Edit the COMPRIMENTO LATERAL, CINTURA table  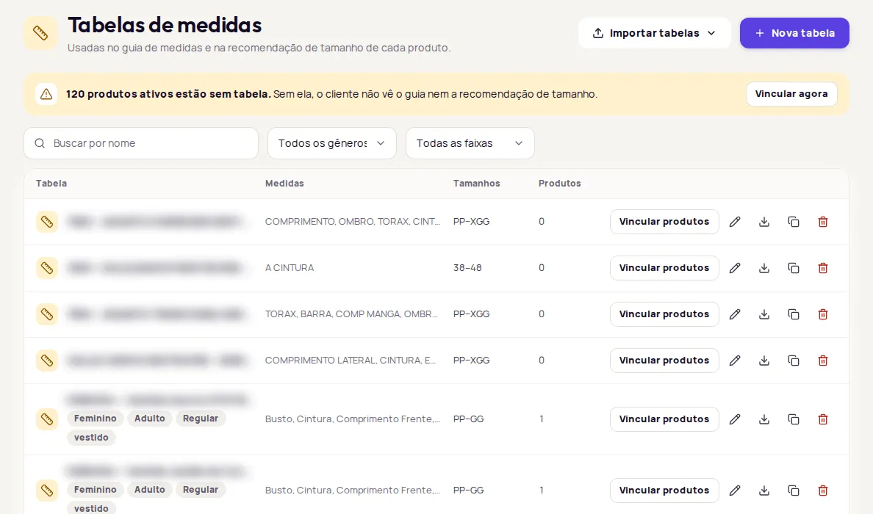(x=735, y=360)
